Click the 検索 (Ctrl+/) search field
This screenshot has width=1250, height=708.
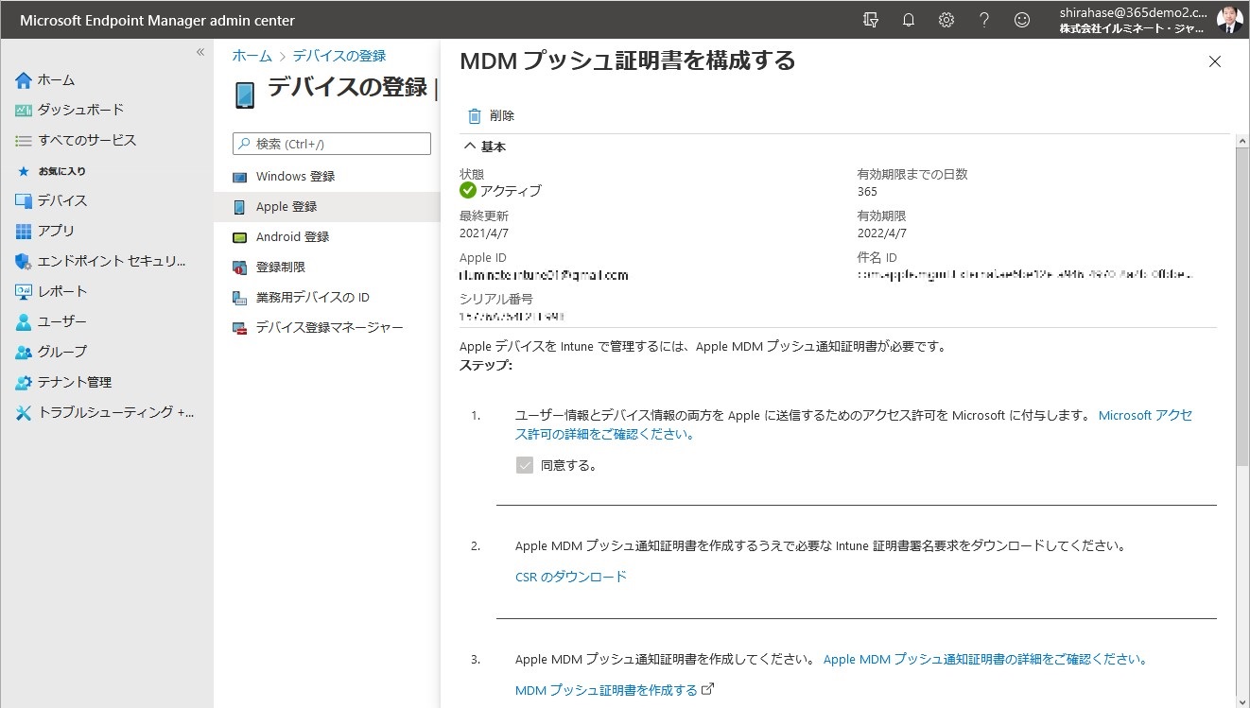(332, 144)
